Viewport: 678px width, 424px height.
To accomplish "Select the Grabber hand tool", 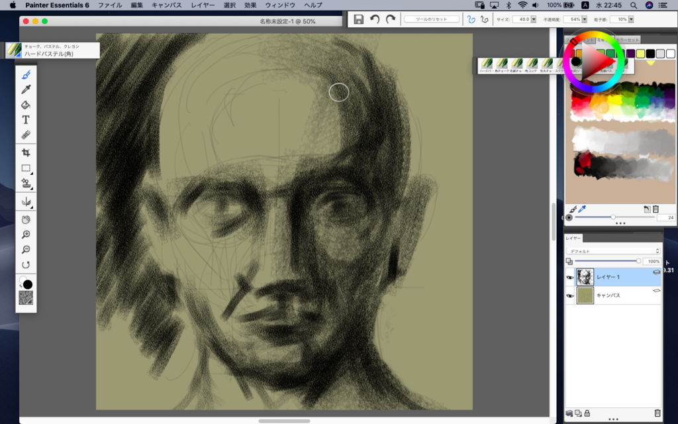I will [x=26, y=219].
